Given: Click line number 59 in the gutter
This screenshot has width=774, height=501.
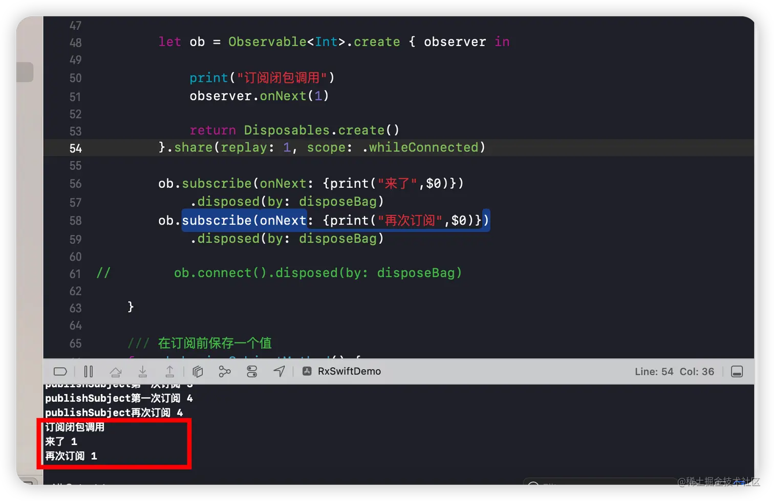Looking at the screenshot, I should [76, 239].
